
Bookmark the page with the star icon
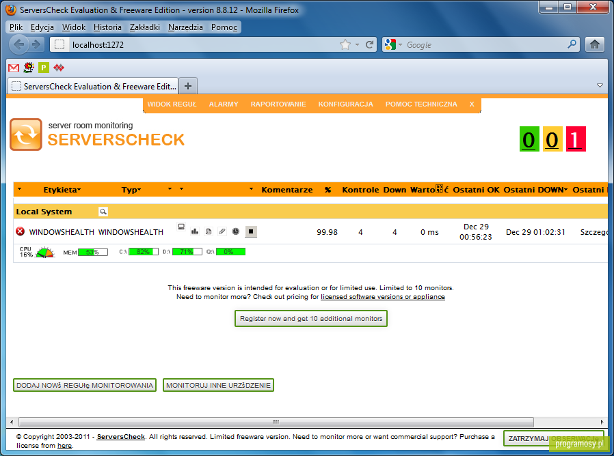coord(345,44)
